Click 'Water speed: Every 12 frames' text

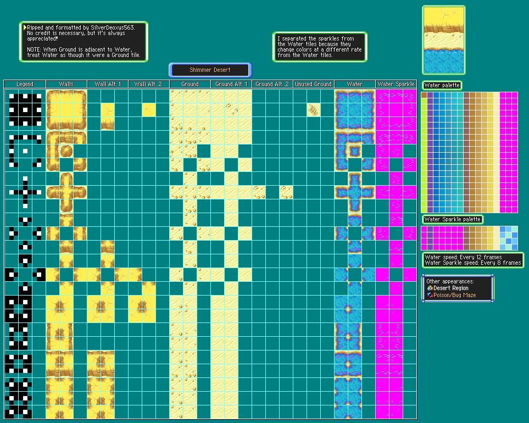[x=463, y=257]
